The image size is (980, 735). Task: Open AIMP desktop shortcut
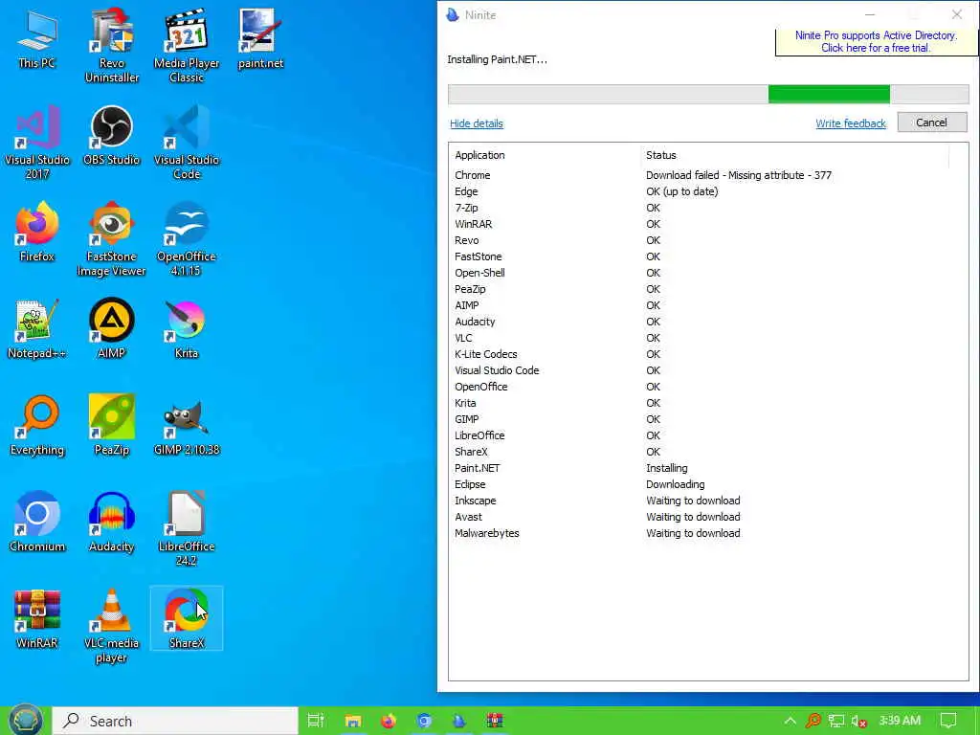coord(112,329)
